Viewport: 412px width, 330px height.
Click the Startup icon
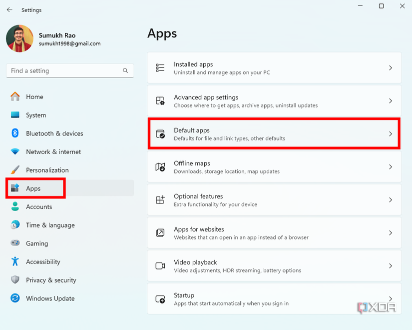click(x=160, y=299)
